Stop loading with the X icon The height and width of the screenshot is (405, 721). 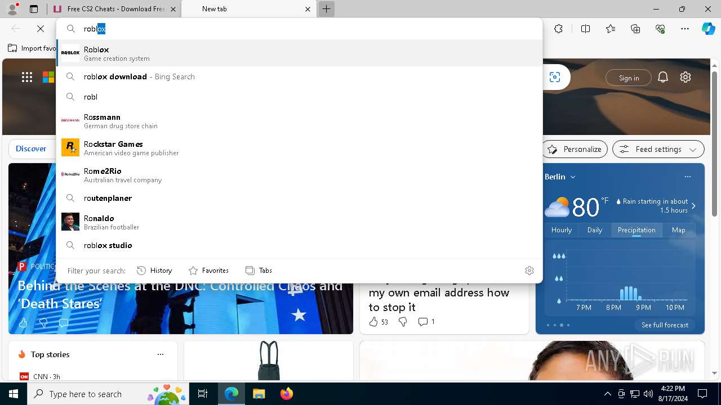click(41, 29)
